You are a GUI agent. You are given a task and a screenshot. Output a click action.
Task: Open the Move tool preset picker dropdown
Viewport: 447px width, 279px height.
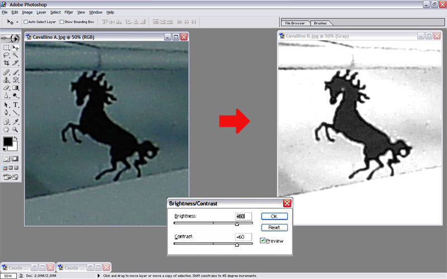click(17, 22)
